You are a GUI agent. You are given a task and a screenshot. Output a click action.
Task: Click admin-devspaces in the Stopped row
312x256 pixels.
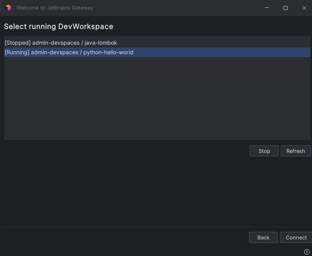point(56,43)
